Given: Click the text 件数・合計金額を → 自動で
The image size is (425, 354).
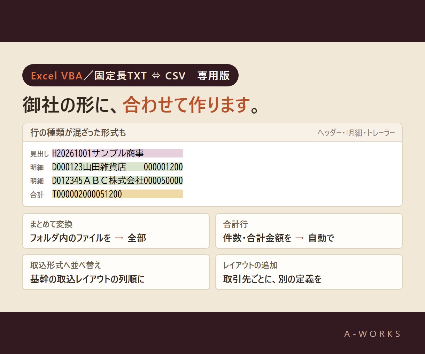Looking at the screenshot, I should [279, 238].
